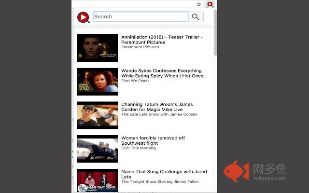Open the Annihilation teaser trailer thumbnail

point(98,48)
